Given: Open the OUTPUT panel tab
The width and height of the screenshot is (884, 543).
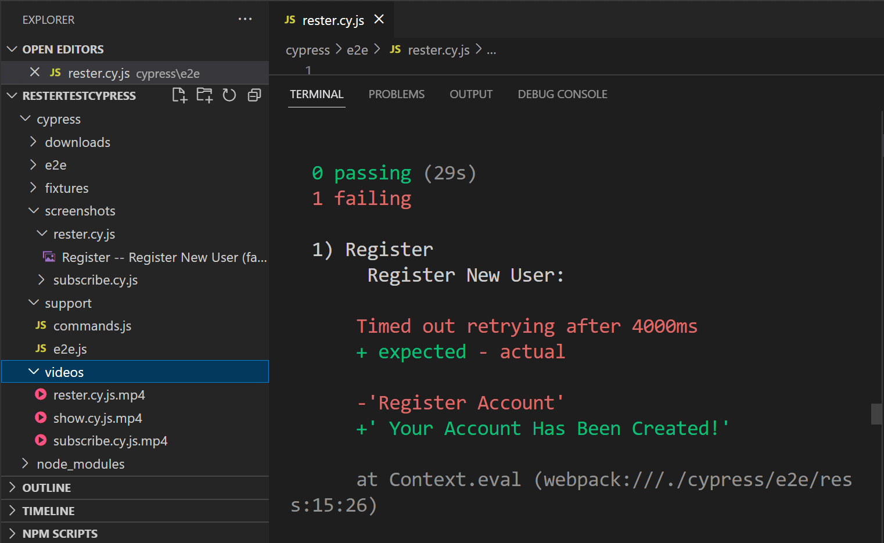Looking at the screenshot, I should point(470,94).
